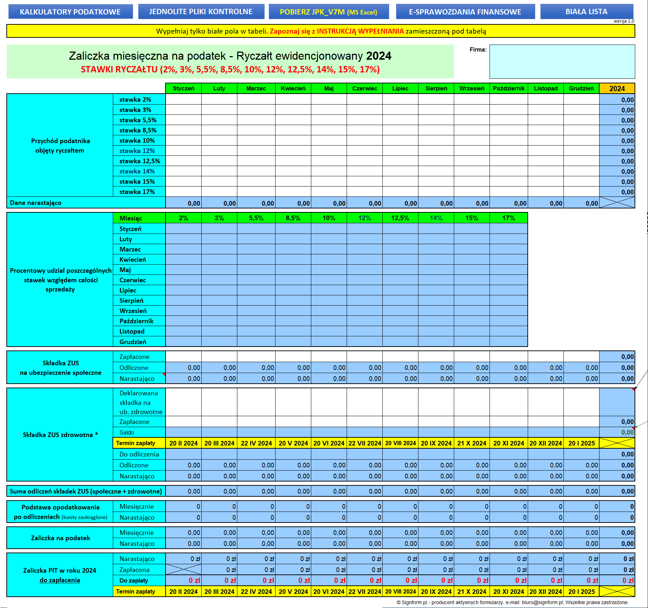Image resolution: width=648 pixels, height=608 pixels.
Task: Click the 17% percentage column header
Action: click(509, 218)
